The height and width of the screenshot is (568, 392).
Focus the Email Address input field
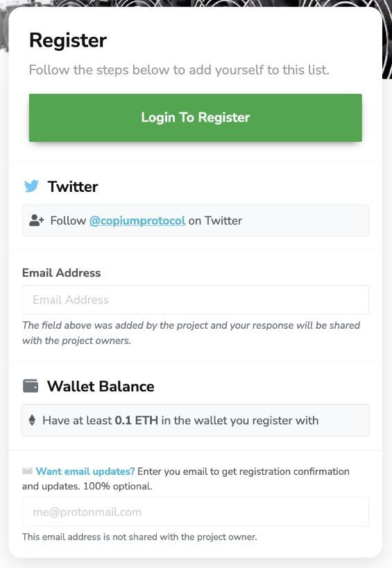[x=195, y=300]
